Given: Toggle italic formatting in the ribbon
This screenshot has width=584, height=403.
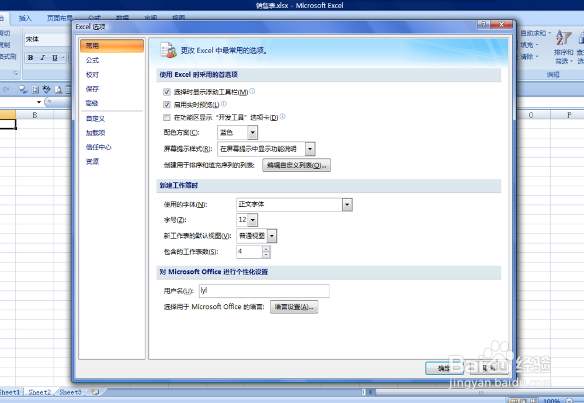Looking at the screenshot, I should (x=43, y=58).
